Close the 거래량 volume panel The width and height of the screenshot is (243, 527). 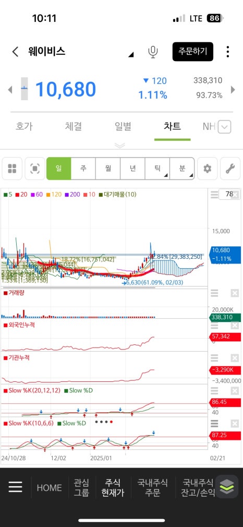[x=235, y=293]
